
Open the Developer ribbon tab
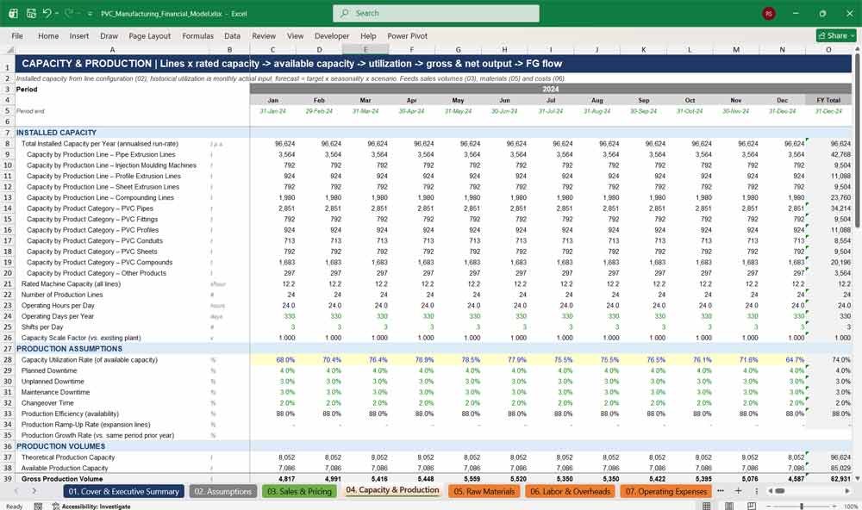point(332,35)
